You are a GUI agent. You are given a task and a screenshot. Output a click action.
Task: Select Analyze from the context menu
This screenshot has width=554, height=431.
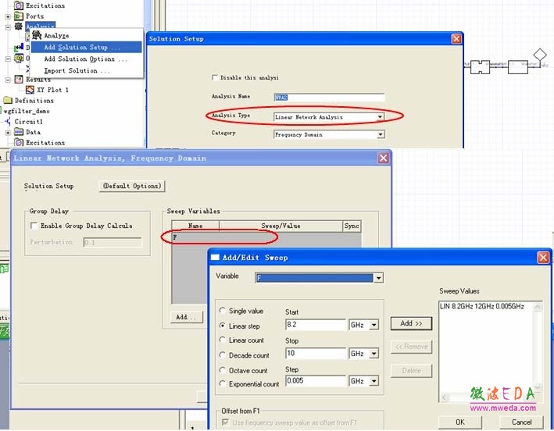click(x=56, y=35)
